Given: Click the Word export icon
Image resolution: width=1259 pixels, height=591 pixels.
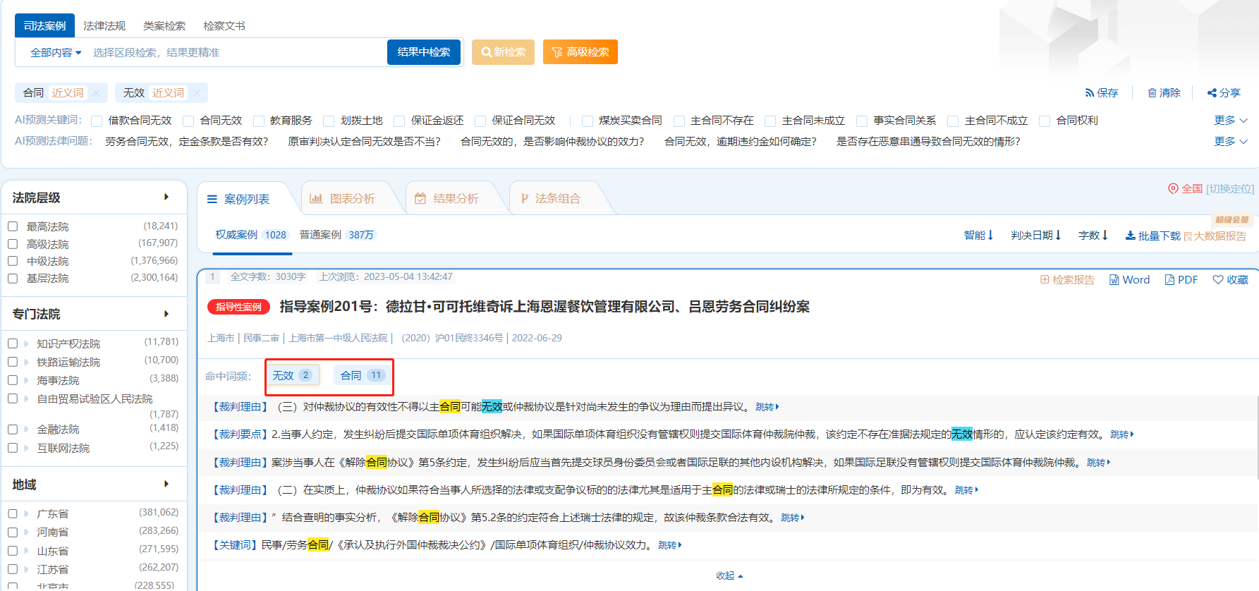Looking at the screenshot, I should point(1114,280).
